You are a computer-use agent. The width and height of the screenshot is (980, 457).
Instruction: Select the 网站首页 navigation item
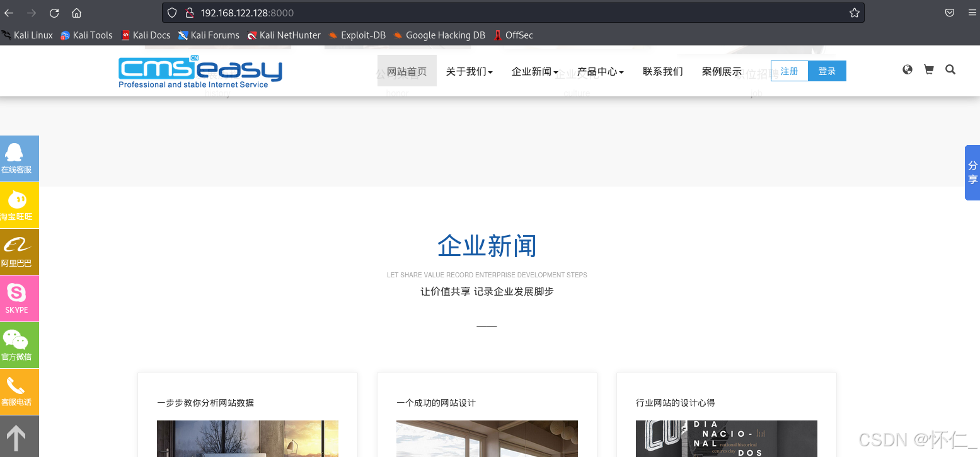406,71
